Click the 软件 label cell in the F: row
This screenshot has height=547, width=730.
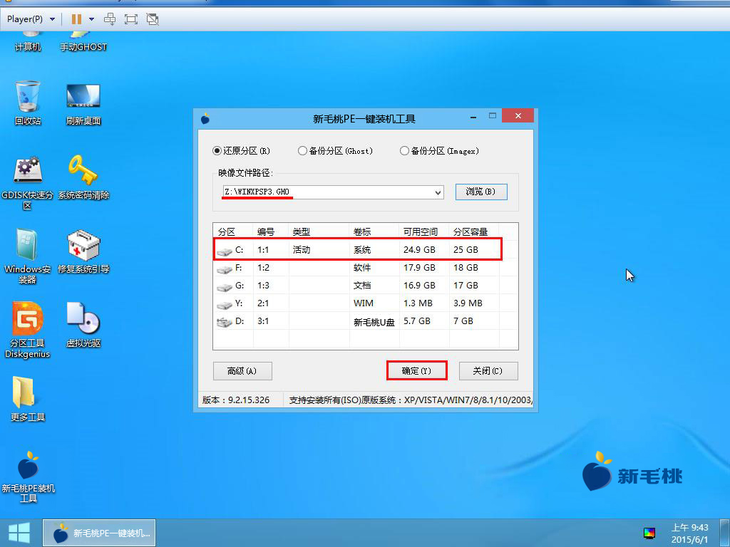tap(361, 268)
